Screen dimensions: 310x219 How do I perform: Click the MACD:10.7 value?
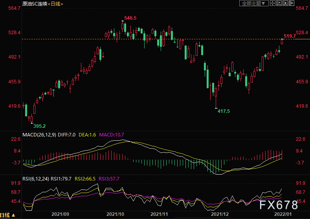click(x=112, y=135)
